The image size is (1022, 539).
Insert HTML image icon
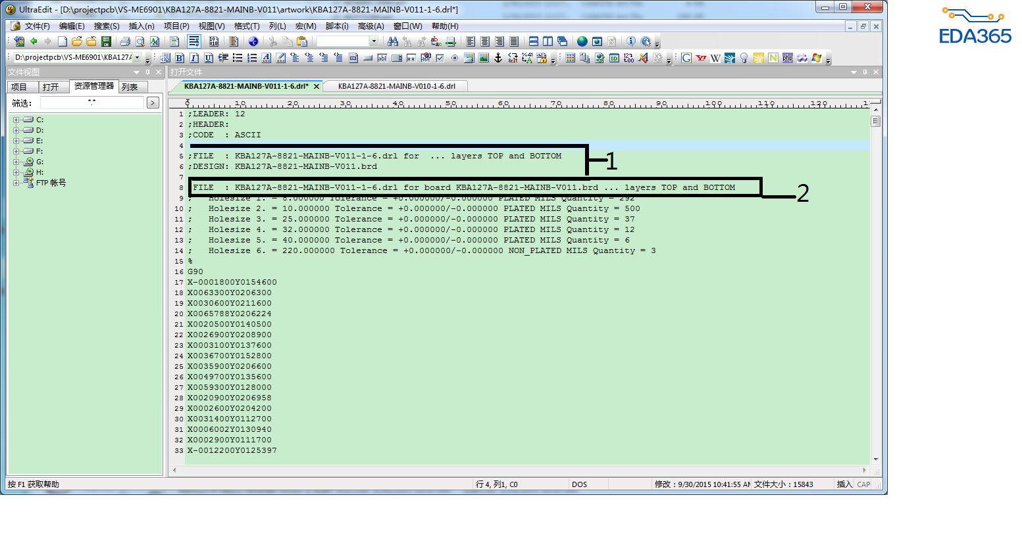484,58
